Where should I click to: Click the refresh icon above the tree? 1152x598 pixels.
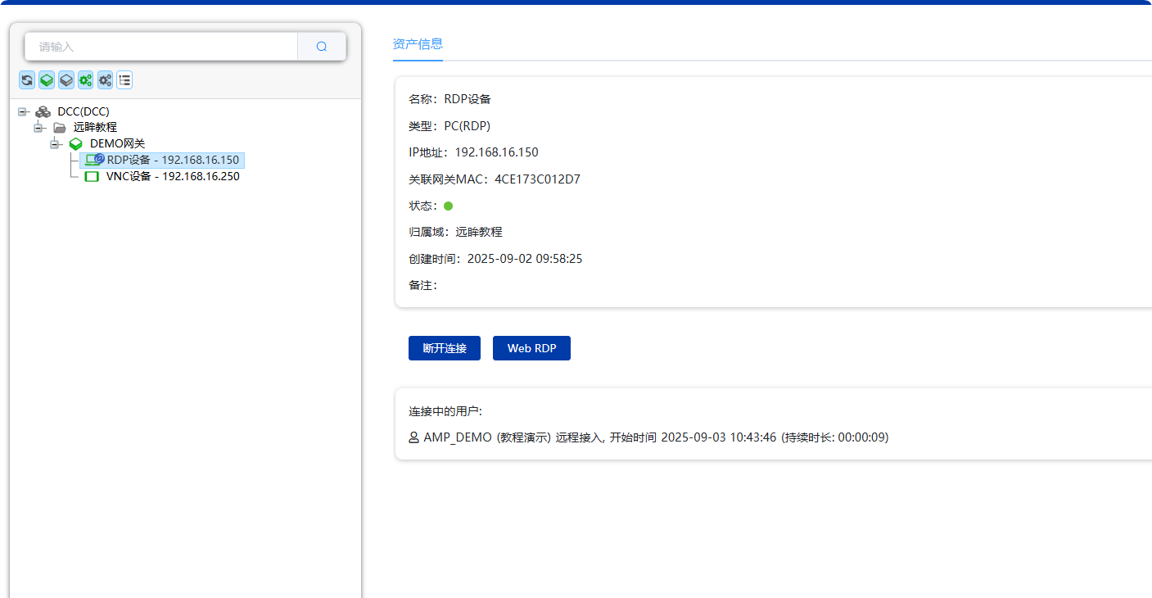pos(27,79)
